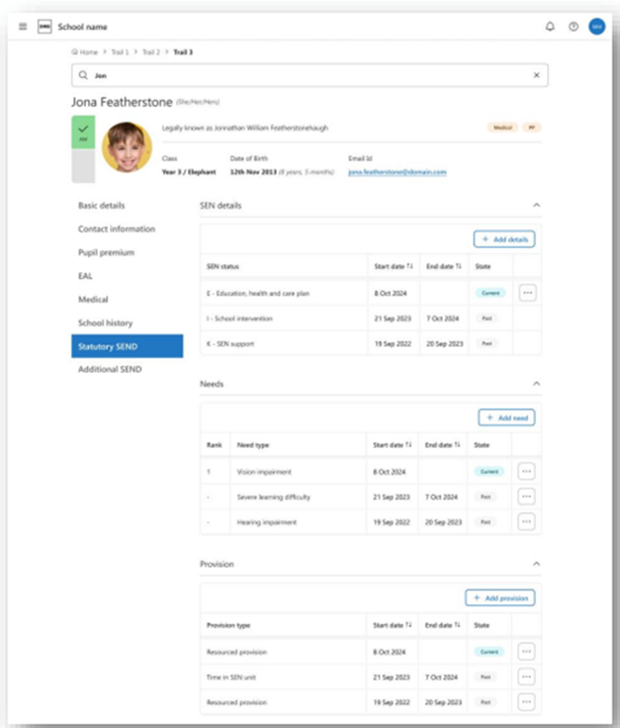Open more options for Time in SEN unit
This screenshot has width=620, height=728.
click(x=527, y=677)
